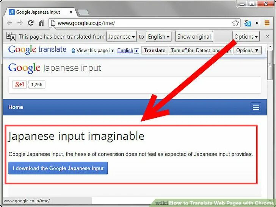Go back with the browser back arrow
Viewport: 276px width, 207px height.
click(9, 23)
